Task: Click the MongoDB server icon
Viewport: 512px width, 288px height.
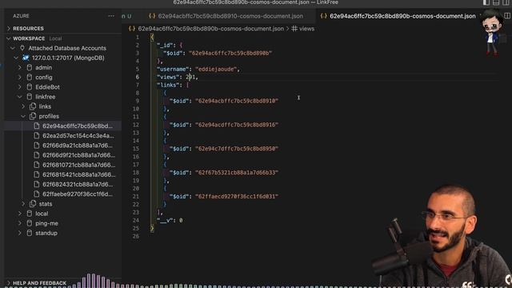Action: coord(26,58)
